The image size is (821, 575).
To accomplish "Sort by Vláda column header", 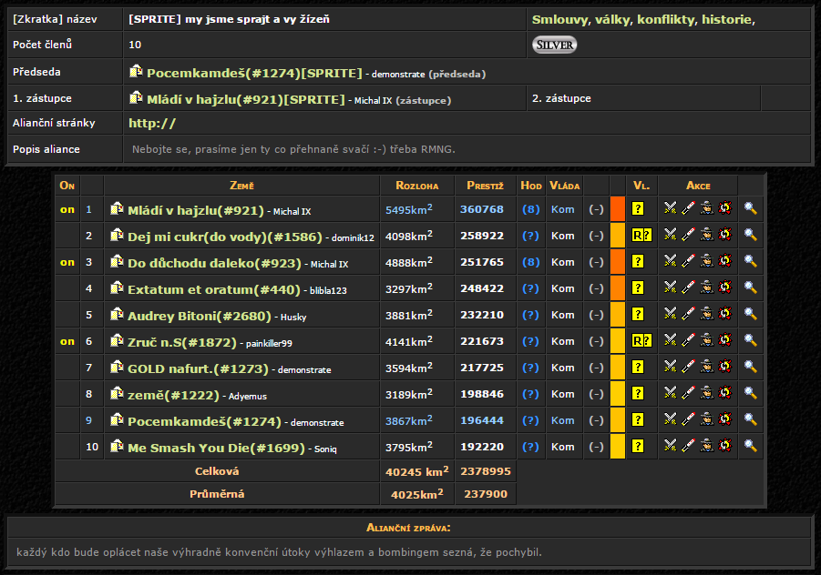I will coord(564,186).
